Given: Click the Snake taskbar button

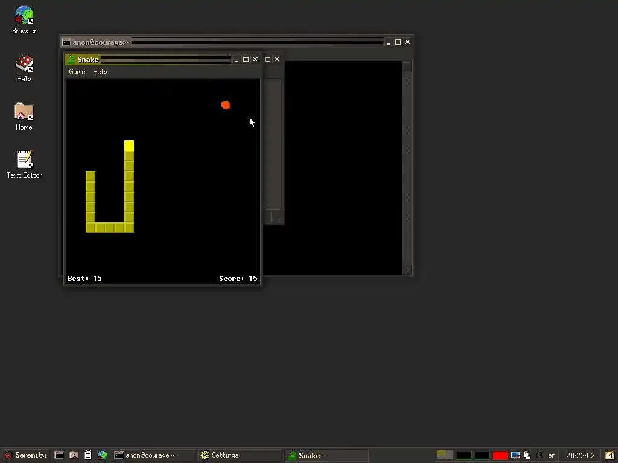Looking at the screenshot, I should pos(327,455).
